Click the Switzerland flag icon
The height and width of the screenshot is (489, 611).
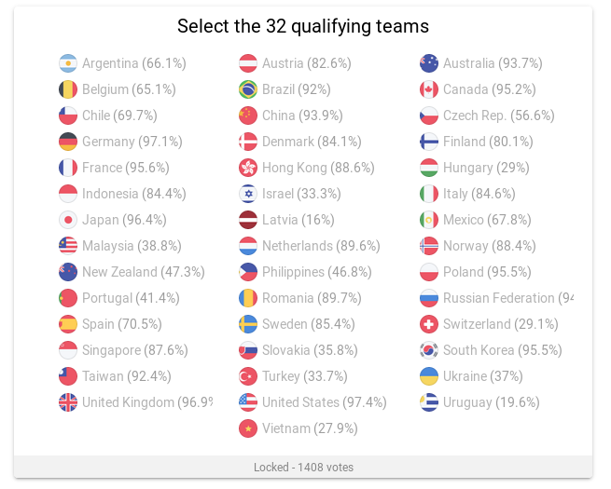(429, 324)
